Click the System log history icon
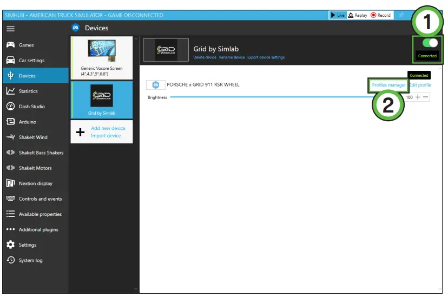 click(11, 260)
